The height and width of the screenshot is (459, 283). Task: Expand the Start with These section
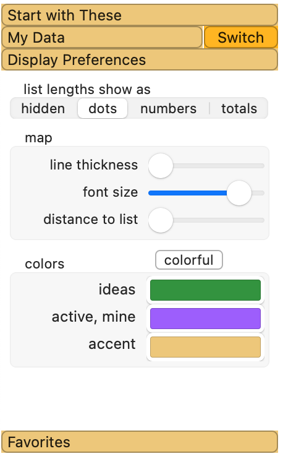tap(140, 15)
